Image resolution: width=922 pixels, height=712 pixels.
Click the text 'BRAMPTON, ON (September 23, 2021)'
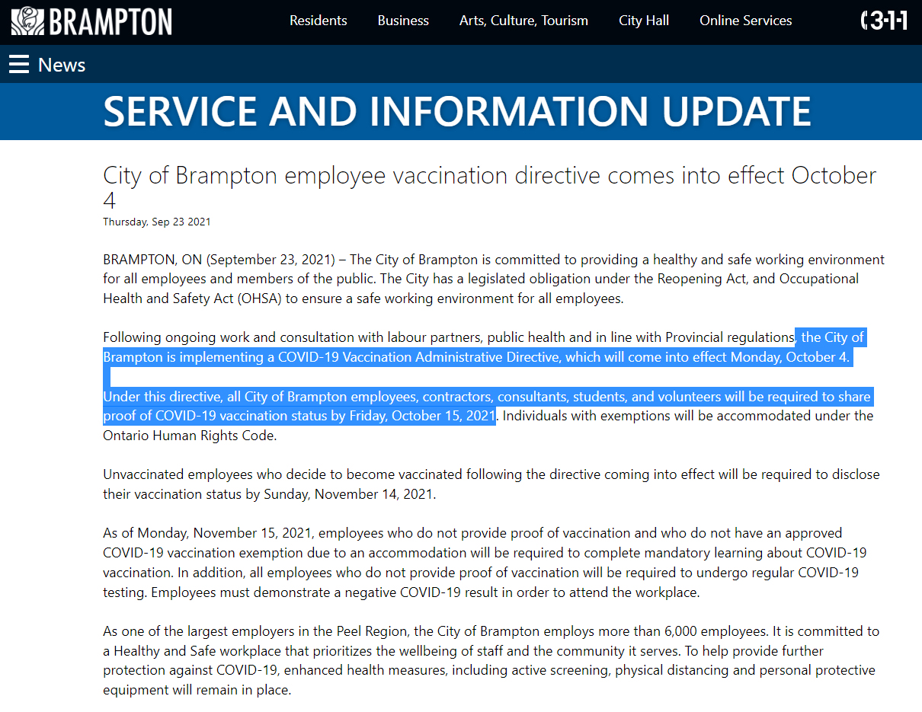click(219, 260)
